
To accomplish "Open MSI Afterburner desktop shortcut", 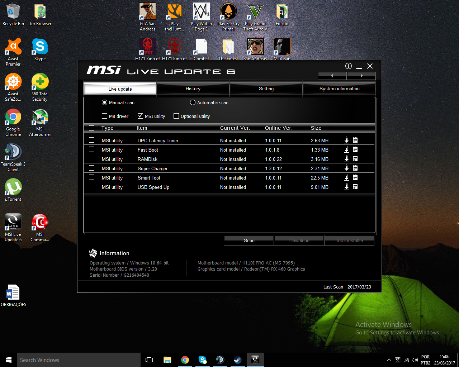I will click(40, 123).
